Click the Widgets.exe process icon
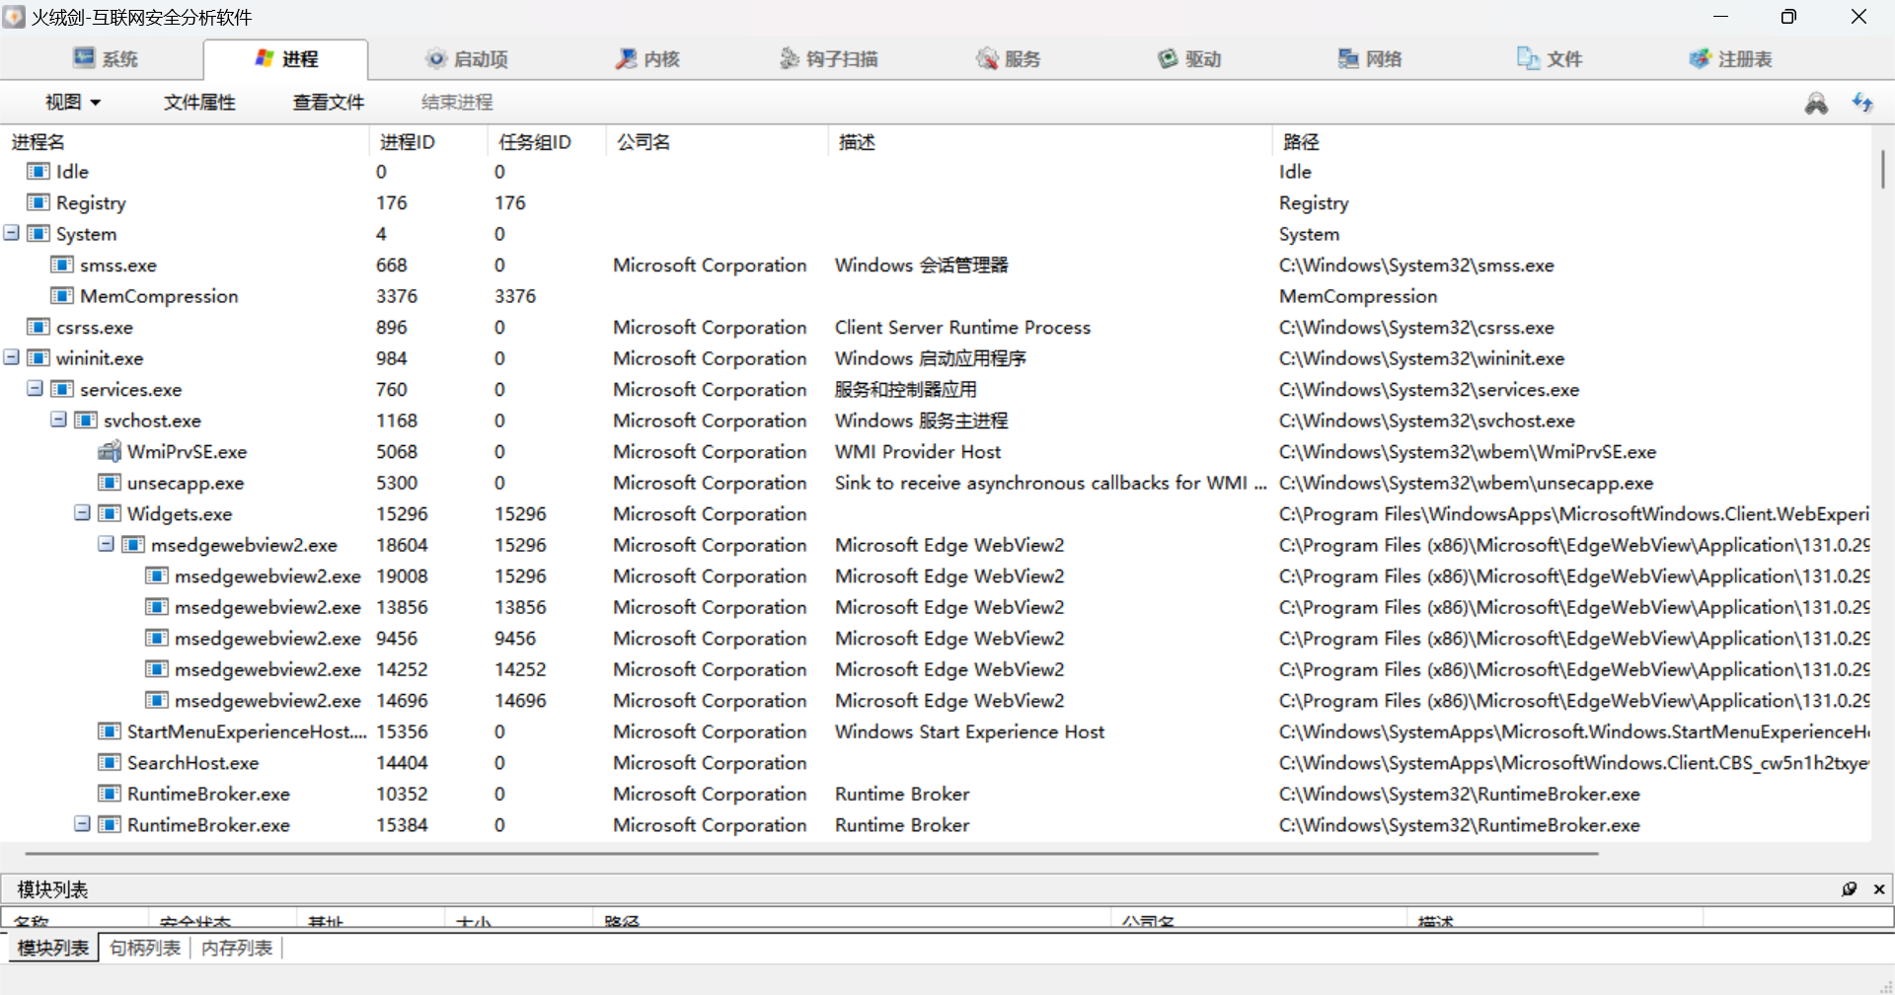 point(110,513)
